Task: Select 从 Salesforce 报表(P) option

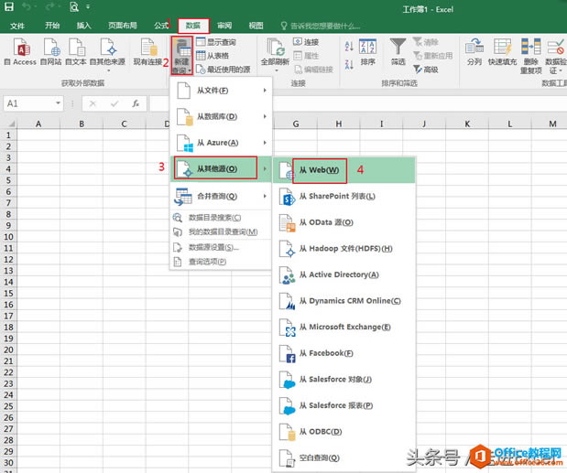Action: (343, 405)
